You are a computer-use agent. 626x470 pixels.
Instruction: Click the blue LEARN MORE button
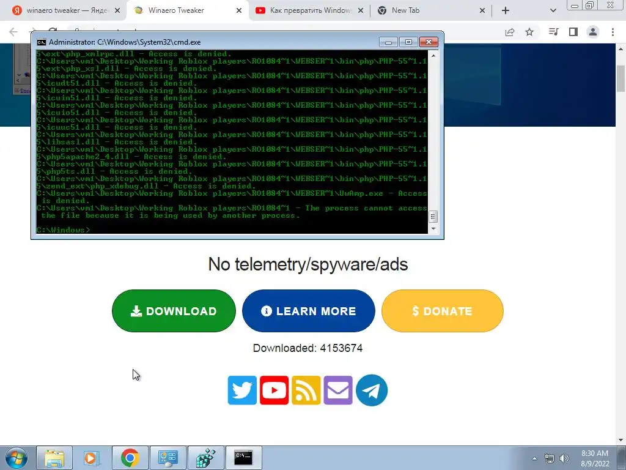309,311
